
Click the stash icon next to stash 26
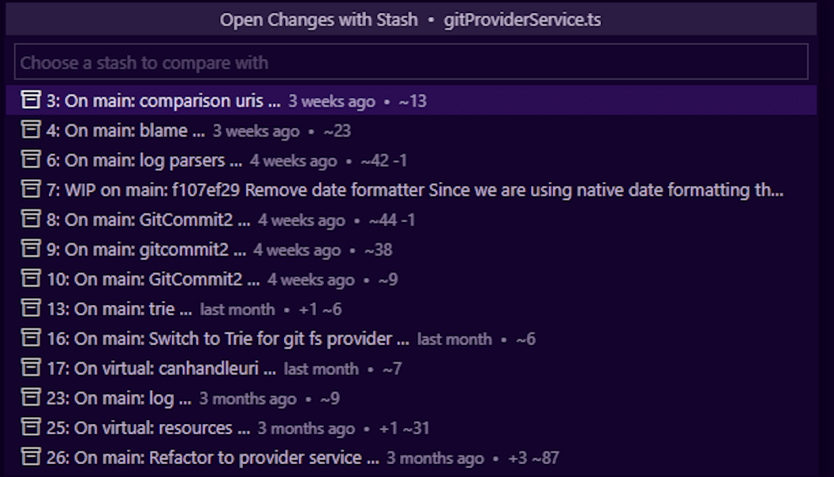click(x=31, y=457)
